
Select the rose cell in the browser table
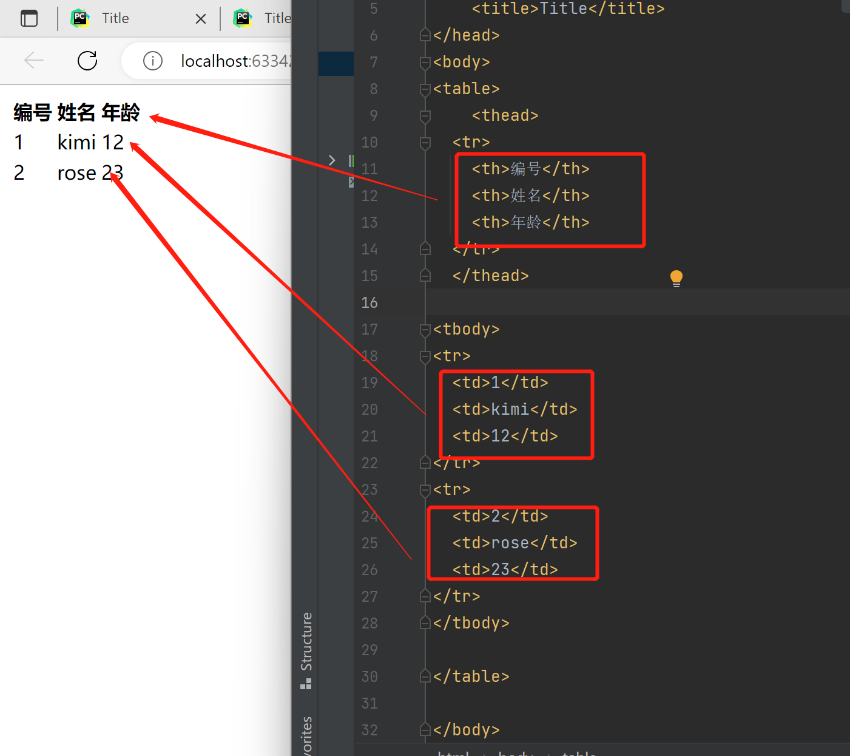[x=77, y=173]
